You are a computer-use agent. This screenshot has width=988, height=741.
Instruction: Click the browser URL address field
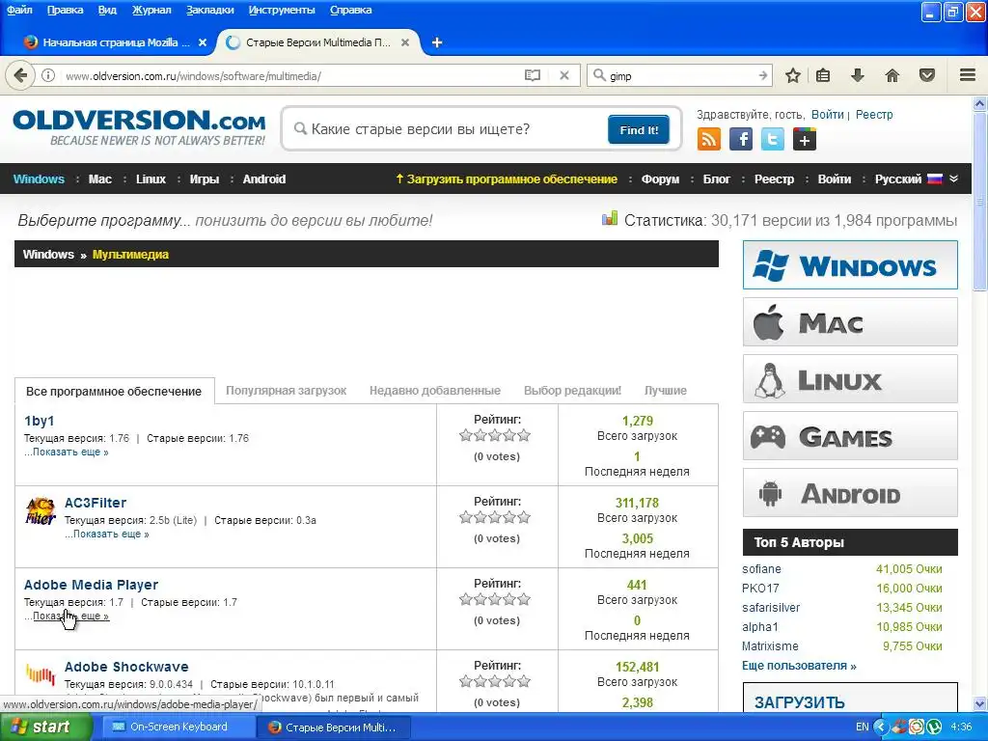(x=289, y=75)
